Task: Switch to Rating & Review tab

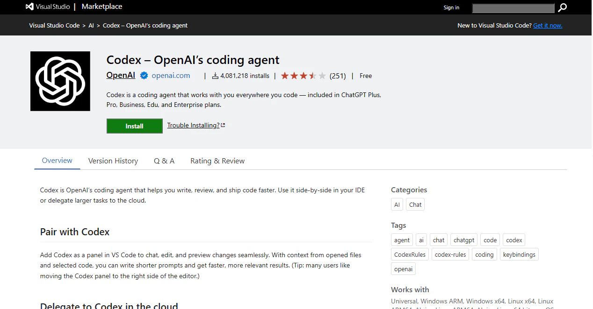Action: pos(217,161)
